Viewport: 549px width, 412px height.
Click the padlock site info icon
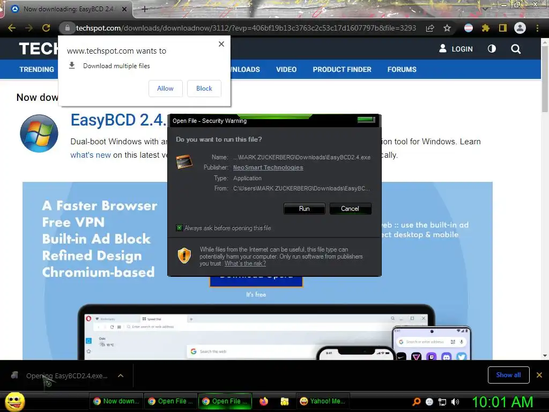tap(67, 28)
